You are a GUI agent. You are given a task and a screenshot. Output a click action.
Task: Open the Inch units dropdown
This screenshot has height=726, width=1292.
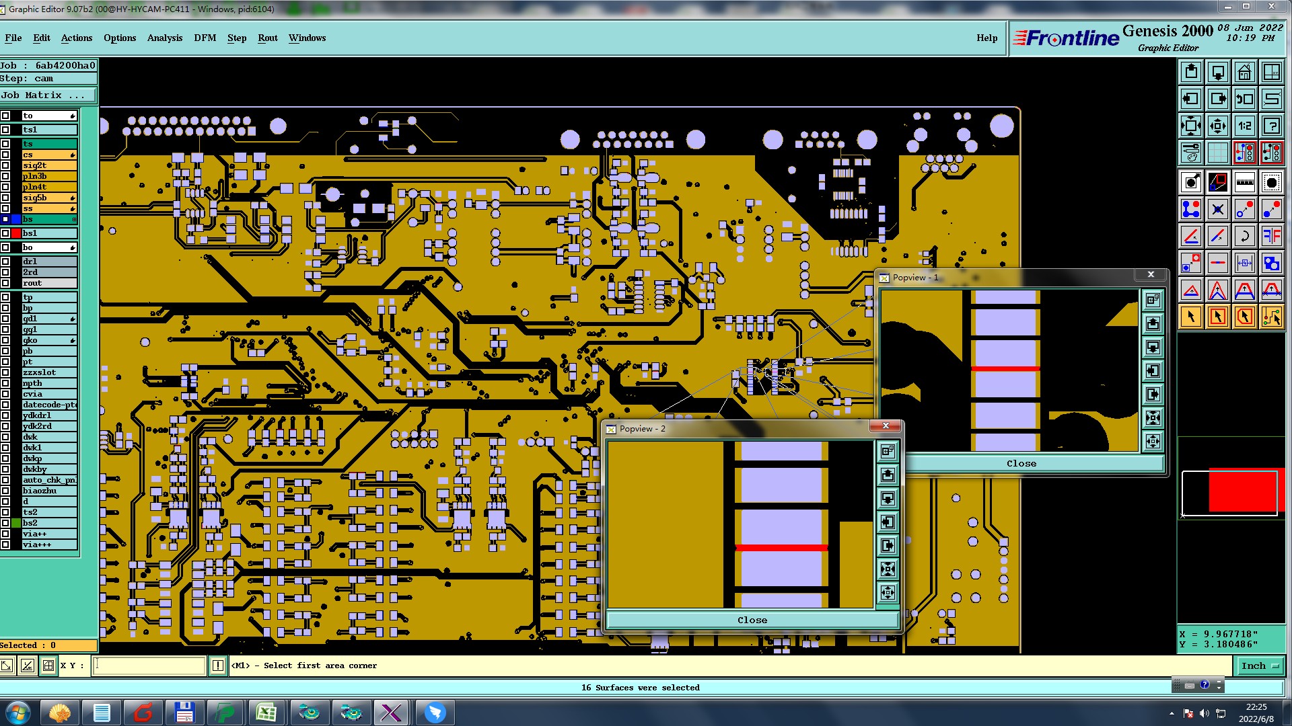1260,665
